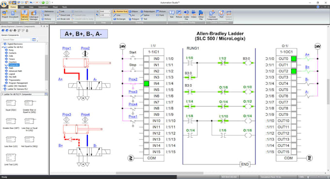Viewport: 330px width, 179px height.
Task: Click the Prox1 link above the first cylinder
Action: click(x=66, y=48)
